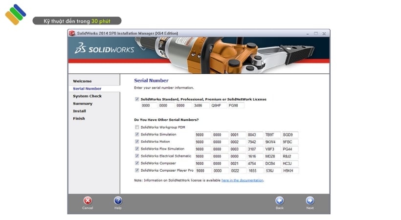401x220 pixels.
Task: Uncheck the SolidWorks Motion checkbox
Action: point(137,142)
